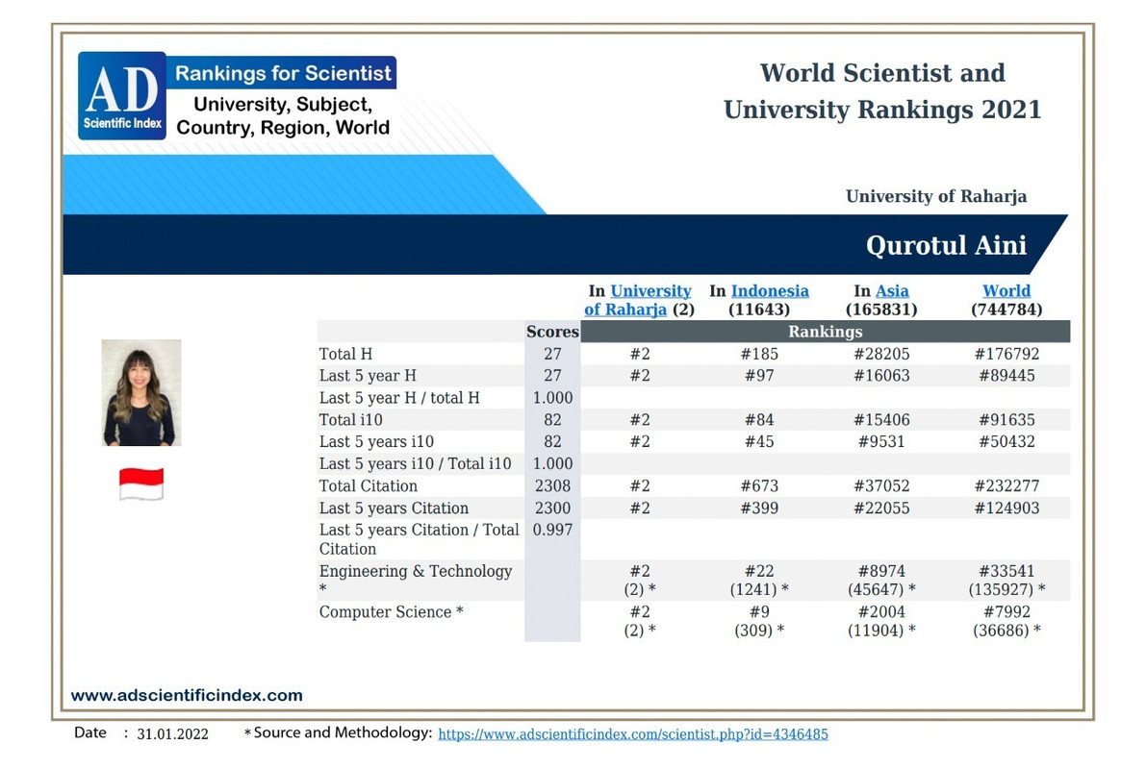Select Indonesia rank #399
The width and height of the screenshot is (1121, 769).
pos(759,509)
